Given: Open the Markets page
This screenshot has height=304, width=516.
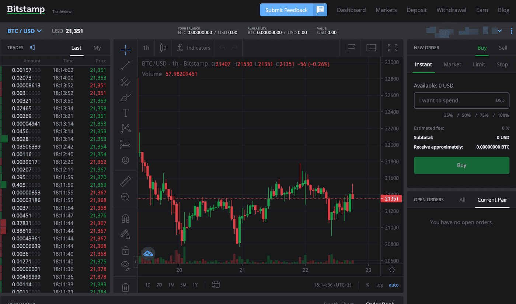Looking at the screenshot, I should click(x=386, y=10).
